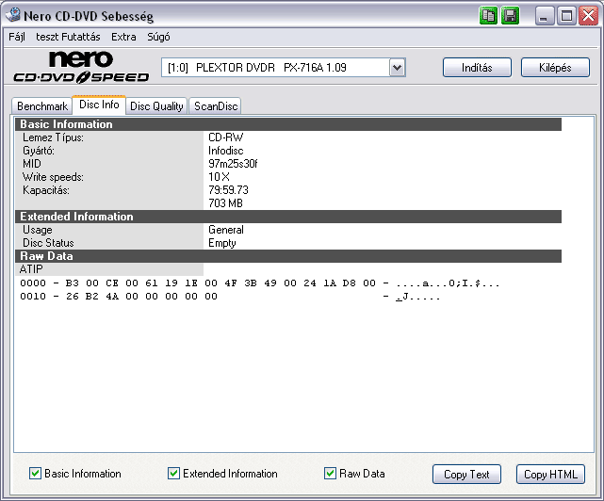Click the Nero CD-DVD Speed app icon in title bar

click(x=12, y=15)
